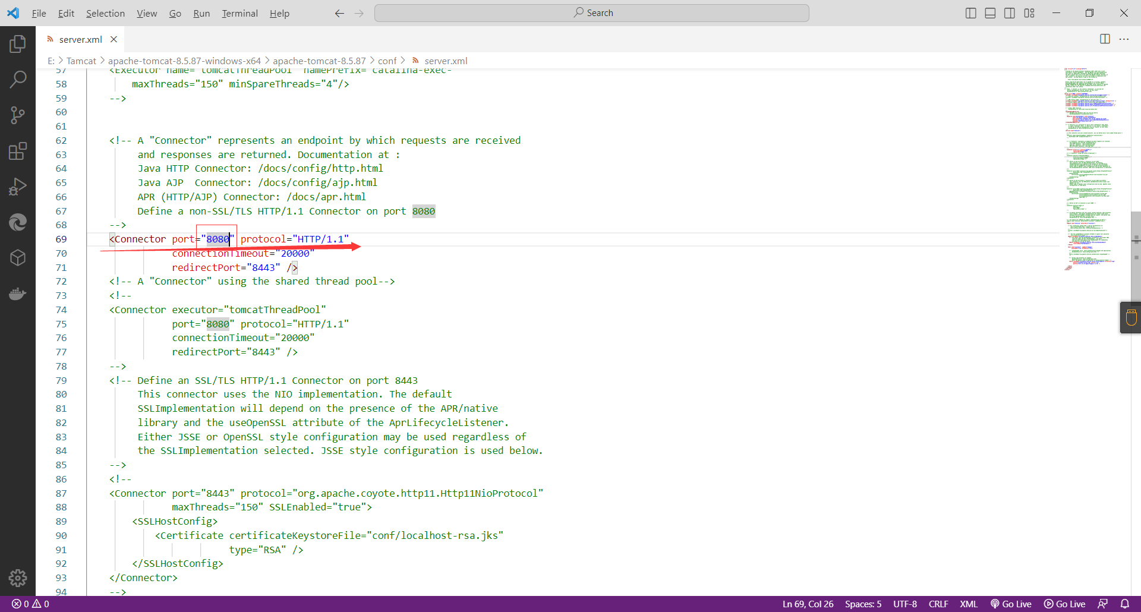The width and height of the screenshot is (1141, 612).
Task: Open the notifications bell
Action: [1124, 604]
